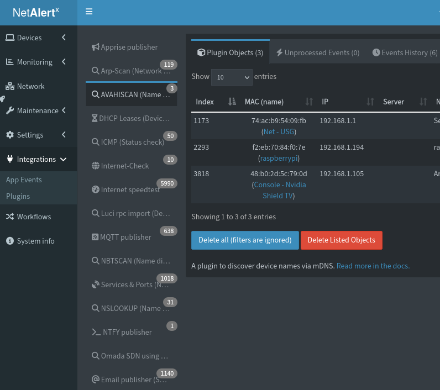Click the hamburger menu toggle icon

coord(89,12)
